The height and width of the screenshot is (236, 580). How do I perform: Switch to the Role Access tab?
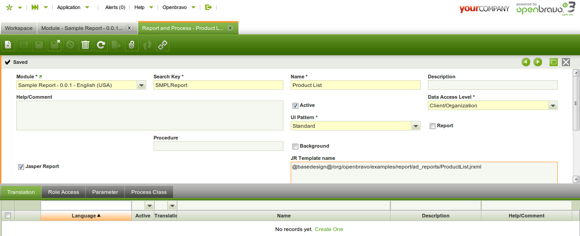(64, 192)
